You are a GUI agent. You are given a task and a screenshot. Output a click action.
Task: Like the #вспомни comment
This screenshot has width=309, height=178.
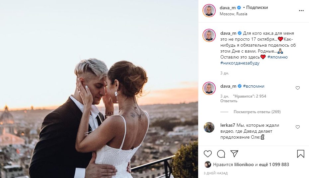coord(298,88)
